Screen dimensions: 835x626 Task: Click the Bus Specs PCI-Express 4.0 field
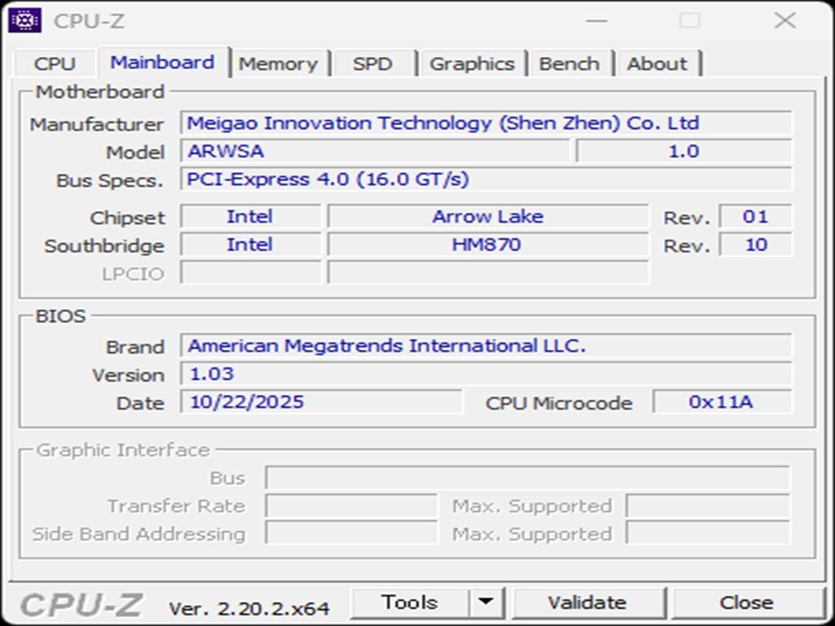486,179
